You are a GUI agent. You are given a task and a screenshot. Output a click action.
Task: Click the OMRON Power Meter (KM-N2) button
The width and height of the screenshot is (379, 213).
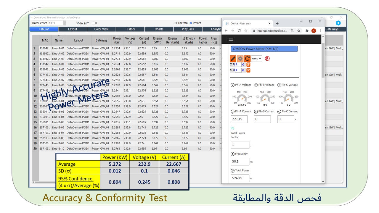coord(264,49)
